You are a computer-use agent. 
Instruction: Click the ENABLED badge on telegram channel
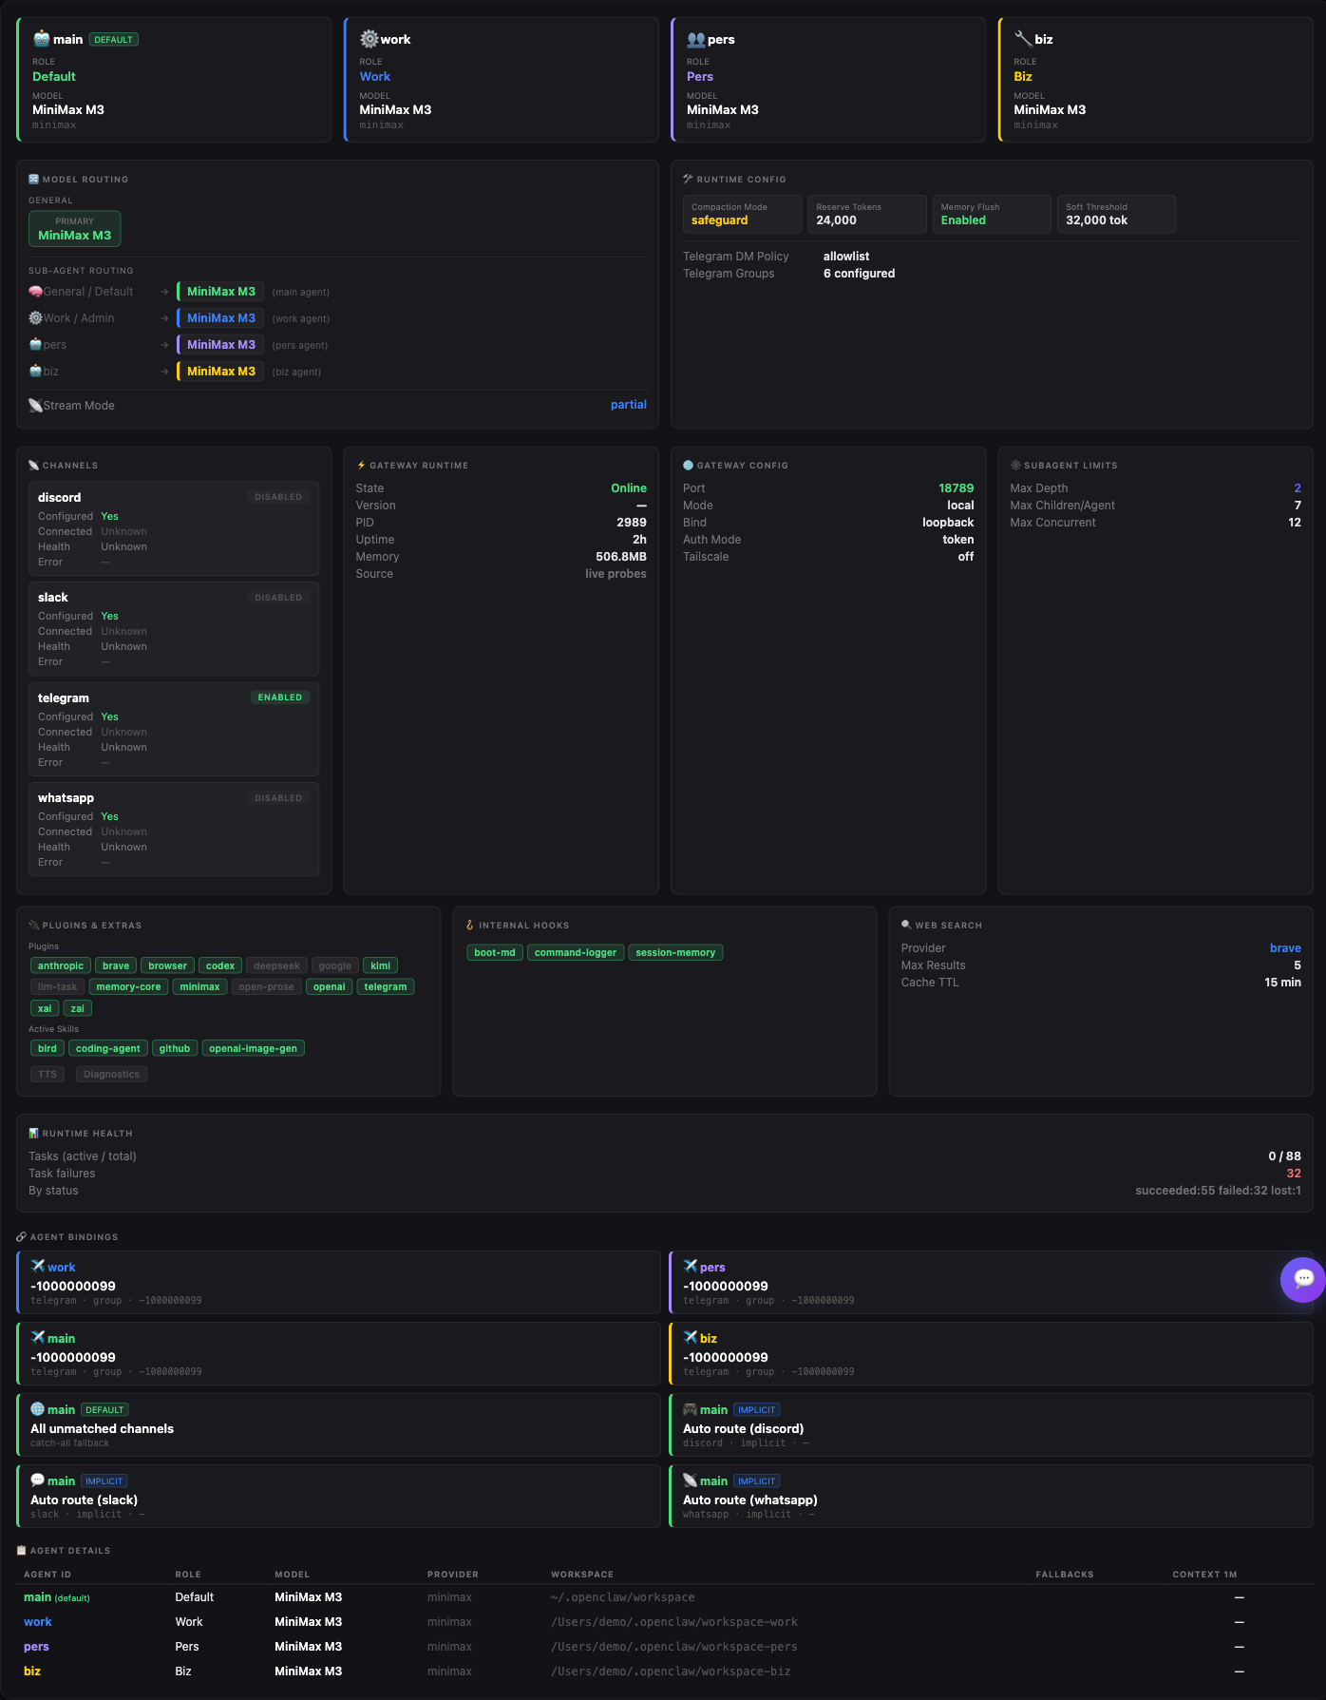pyautogui.click(x=280, y=697)
